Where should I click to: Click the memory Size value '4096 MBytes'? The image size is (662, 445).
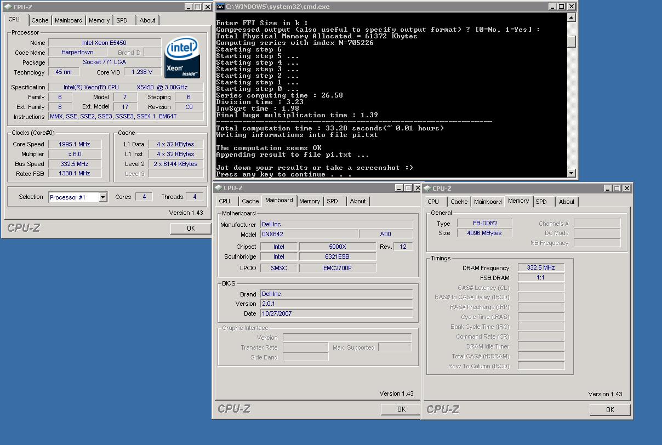tap(484, 233)
